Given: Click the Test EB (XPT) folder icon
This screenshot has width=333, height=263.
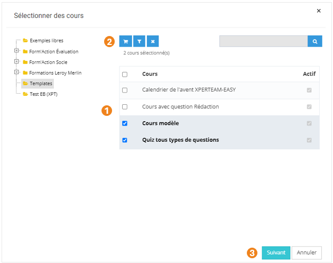Looking at the screenshot, I should pyautogui.click(x=25, y=94).
